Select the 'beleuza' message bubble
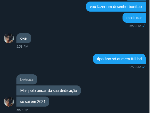 (x=27, y=79)
